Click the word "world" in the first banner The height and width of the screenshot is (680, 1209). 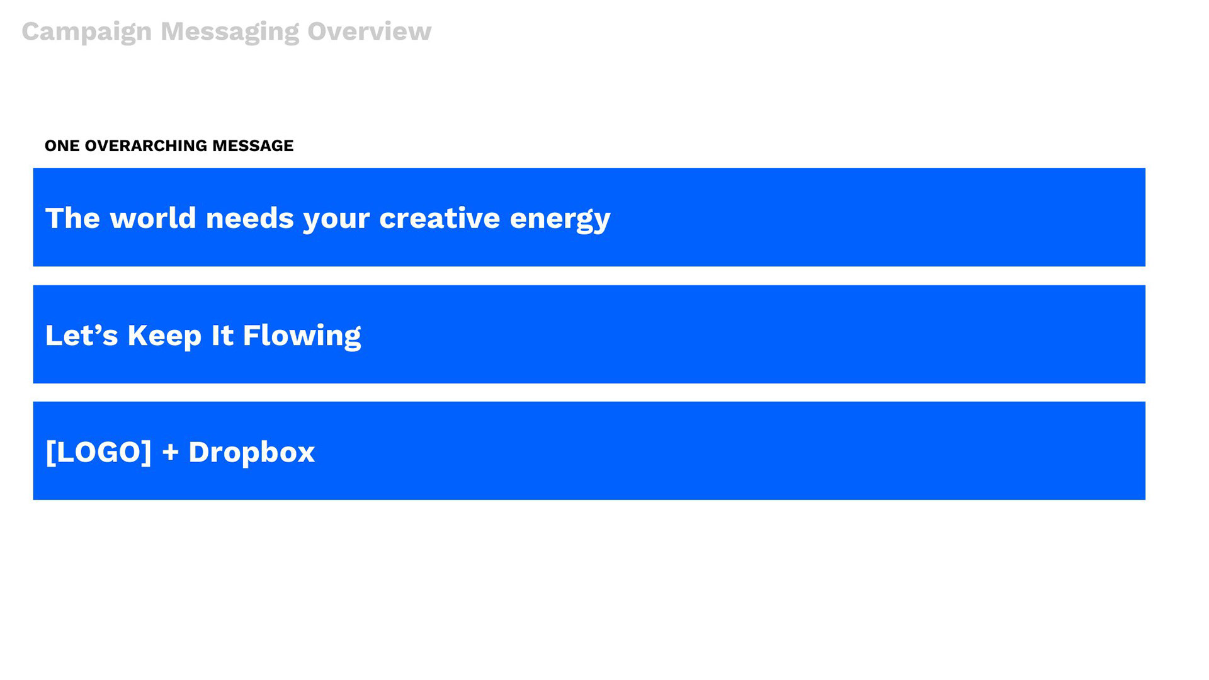(x=153, y=218)
